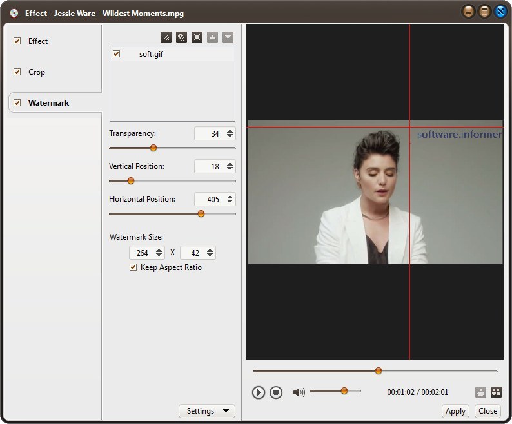
Task: Increase the watermark height value 42
Action: coord(210,250)
